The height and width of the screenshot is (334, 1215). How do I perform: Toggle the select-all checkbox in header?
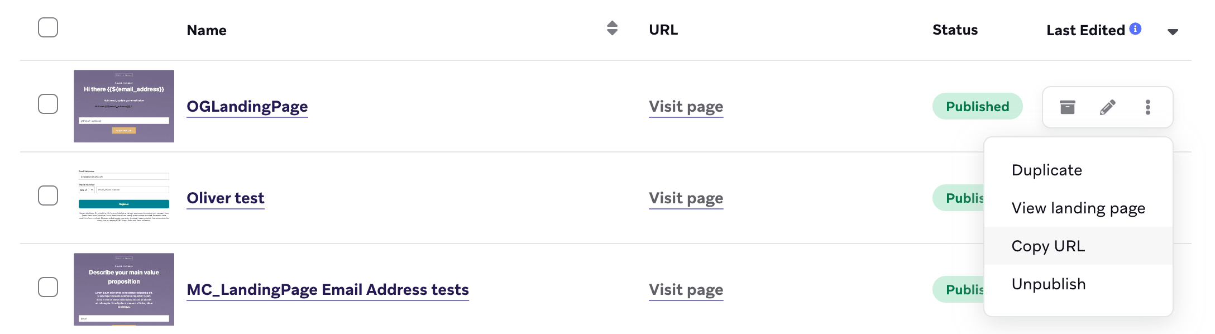coord(48,27)
